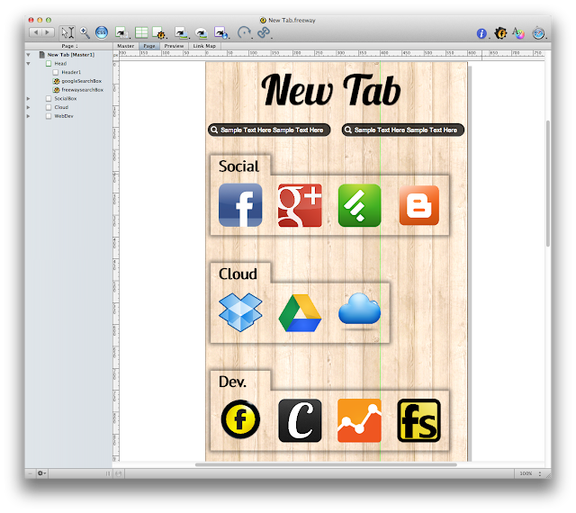
Task: Open the Link Map tab
Action: coord(204,46)
